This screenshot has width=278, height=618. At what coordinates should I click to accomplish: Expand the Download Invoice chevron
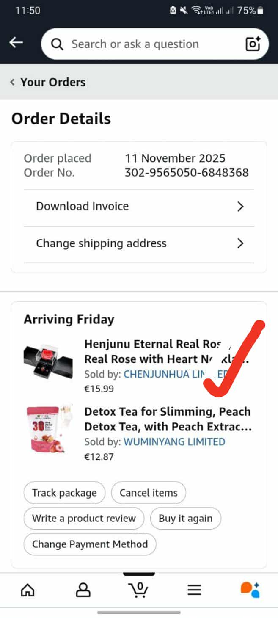(x=240, y=207)
